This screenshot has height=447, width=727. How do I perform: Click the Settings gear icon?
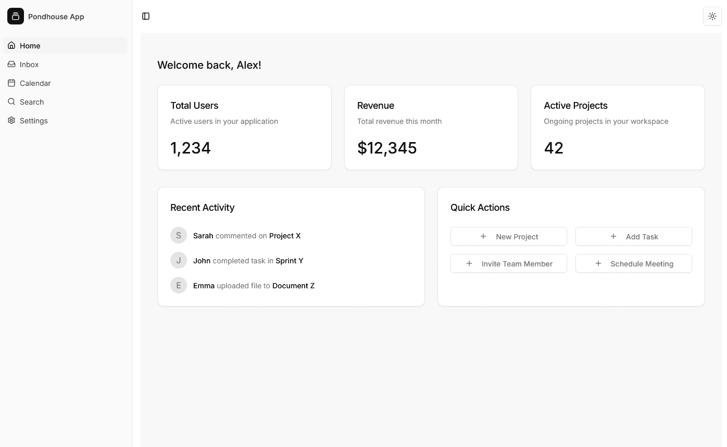(x=11, y=121)
